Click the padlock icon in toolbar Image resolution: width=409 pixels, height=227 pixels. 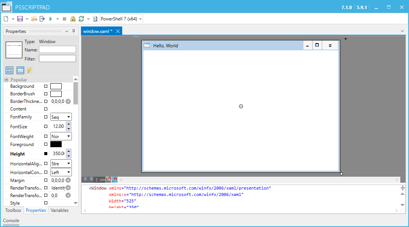73,19
